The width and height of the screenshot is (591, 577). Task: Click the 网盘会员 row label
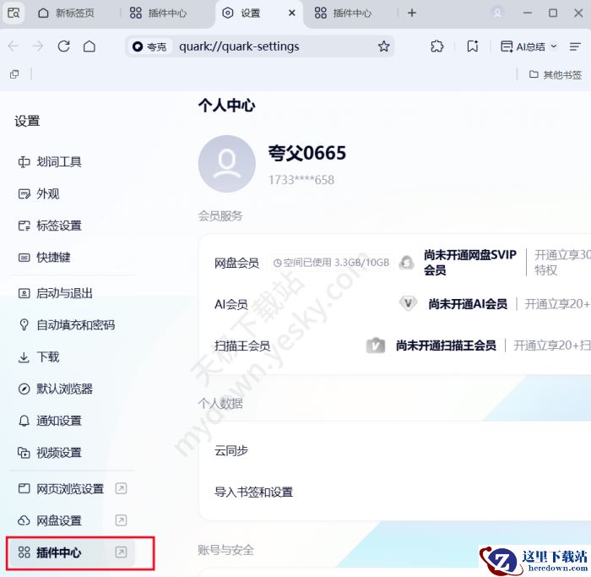tap(236, 263)
